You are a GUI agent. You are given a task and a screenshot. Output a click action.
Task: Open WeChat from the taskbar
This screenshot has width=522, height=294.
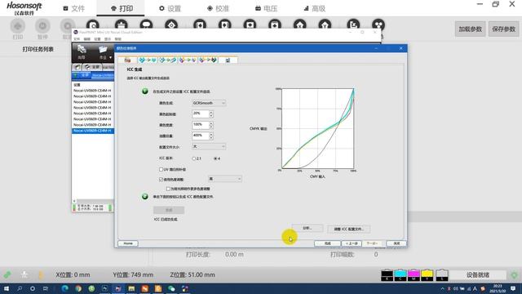pos(171,288)
